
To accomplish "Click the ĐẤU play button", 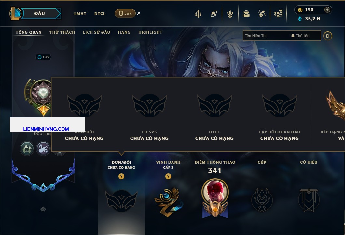I will [x=40, y=13].
